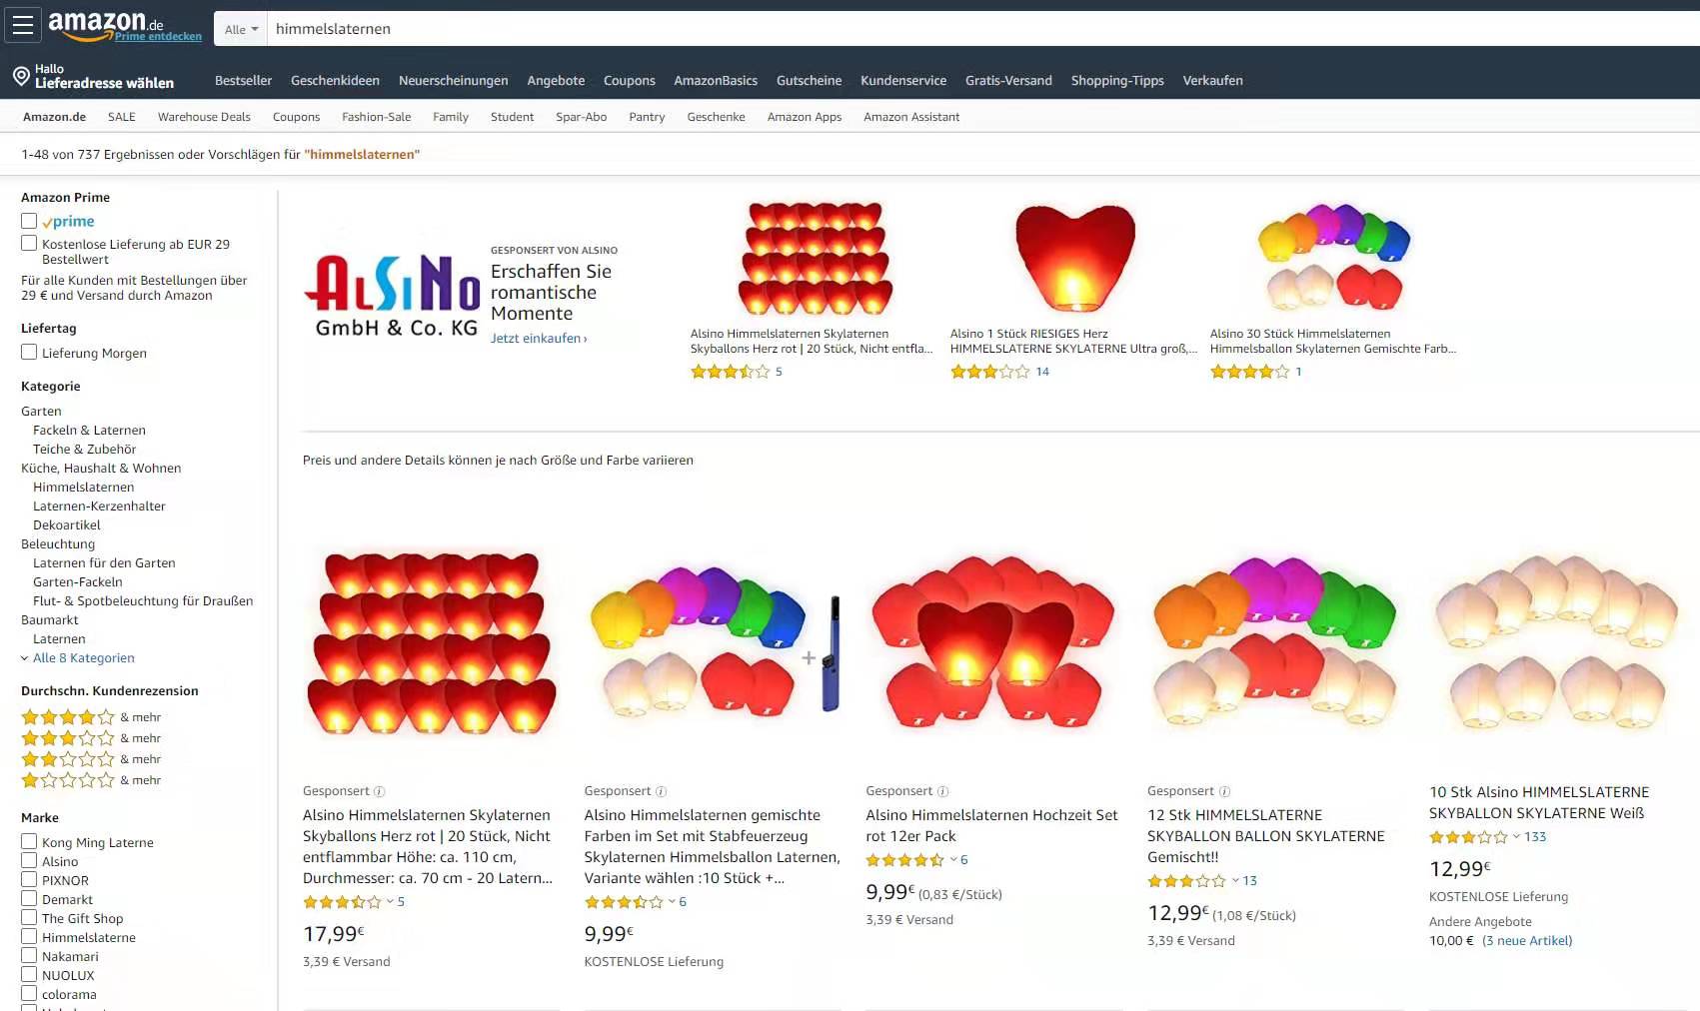This screenshot has height=1011, width=1700.
Task: Check the Kong Ming Laterne brand checkbox
Action: click(x=29, y=841)
